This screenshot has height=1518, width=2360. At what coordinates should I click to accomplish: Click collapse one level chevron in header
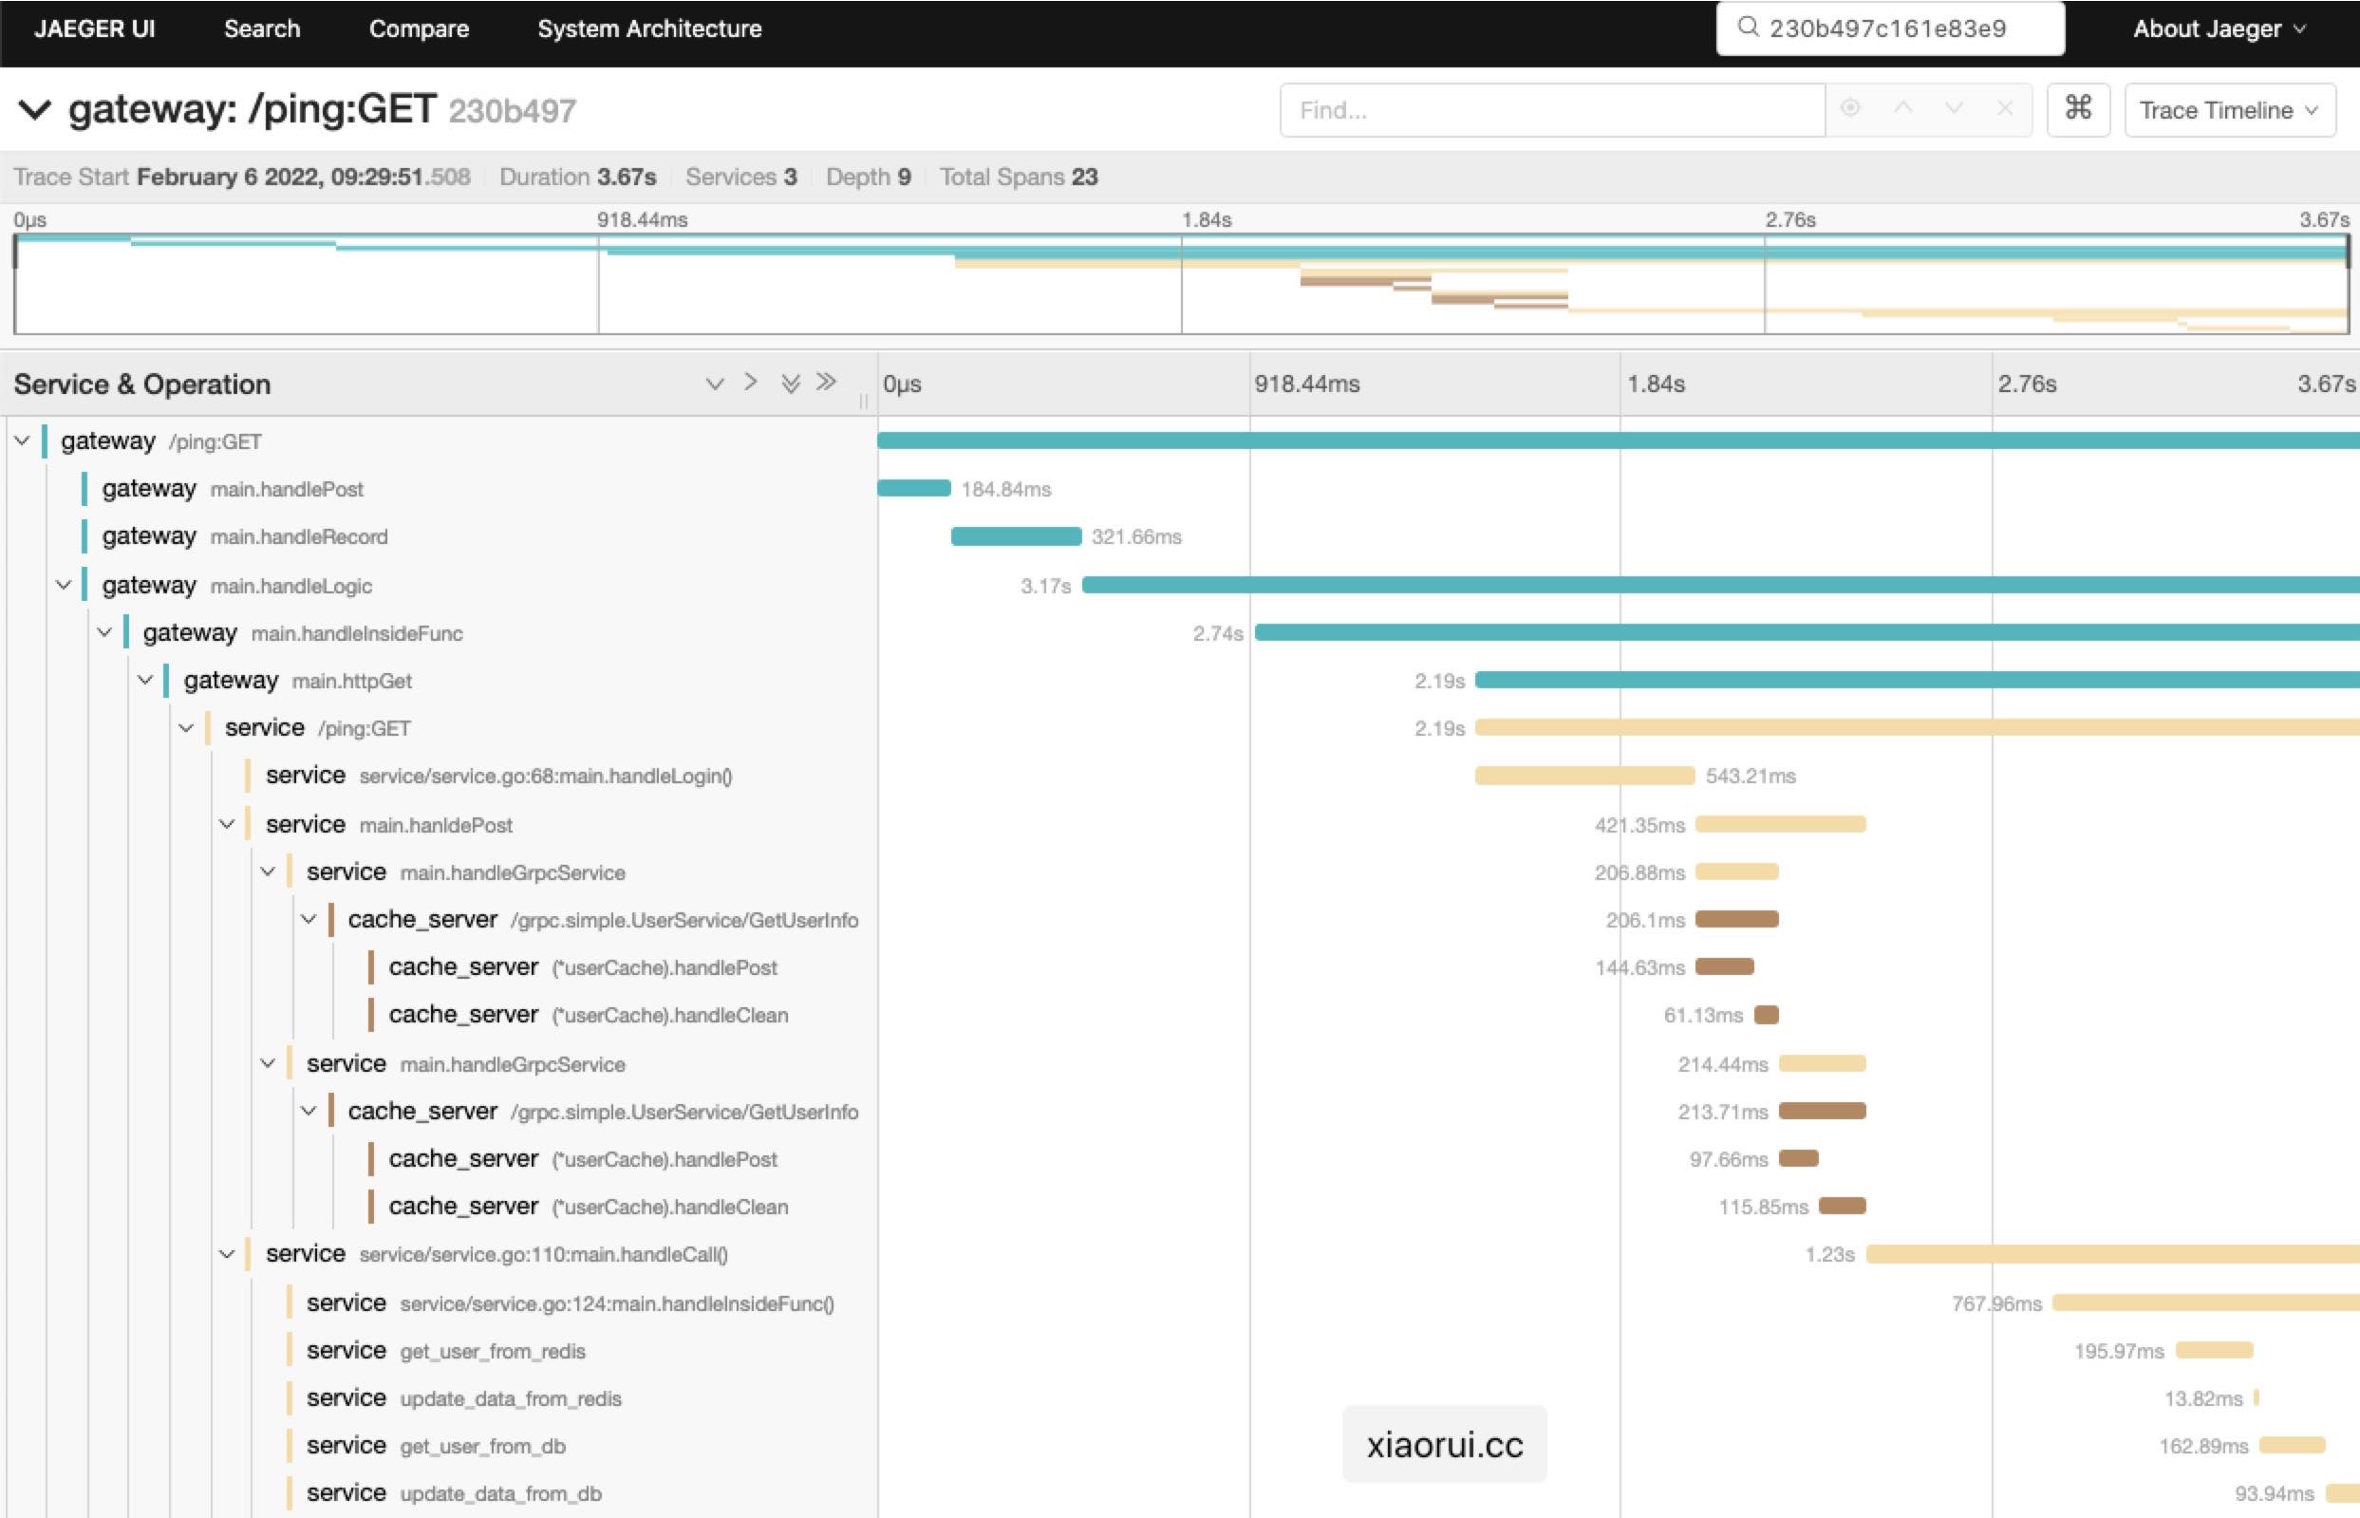pyautogui.click(x=751, y=383)
